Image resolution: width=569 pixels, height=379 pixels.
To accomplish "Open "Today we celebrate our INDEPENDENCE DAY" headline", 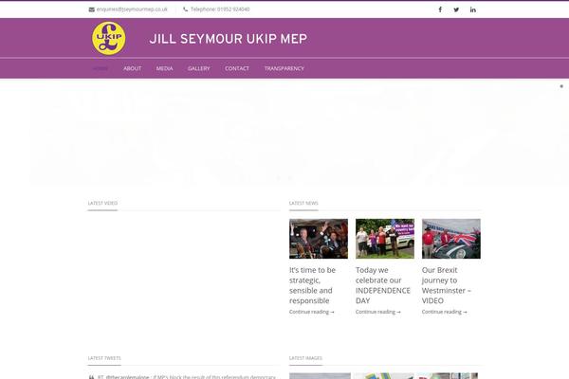I will coord(383,285).
